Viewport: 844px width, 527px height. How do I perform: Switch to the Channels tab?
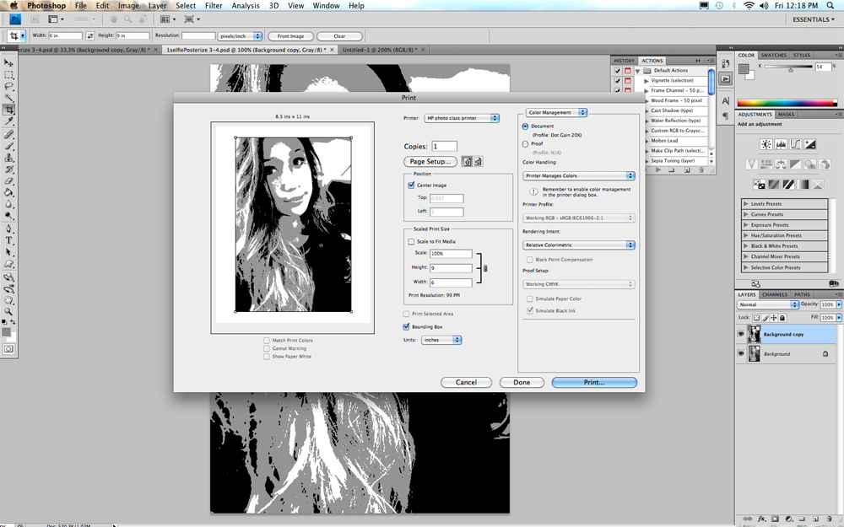(775, 294)
